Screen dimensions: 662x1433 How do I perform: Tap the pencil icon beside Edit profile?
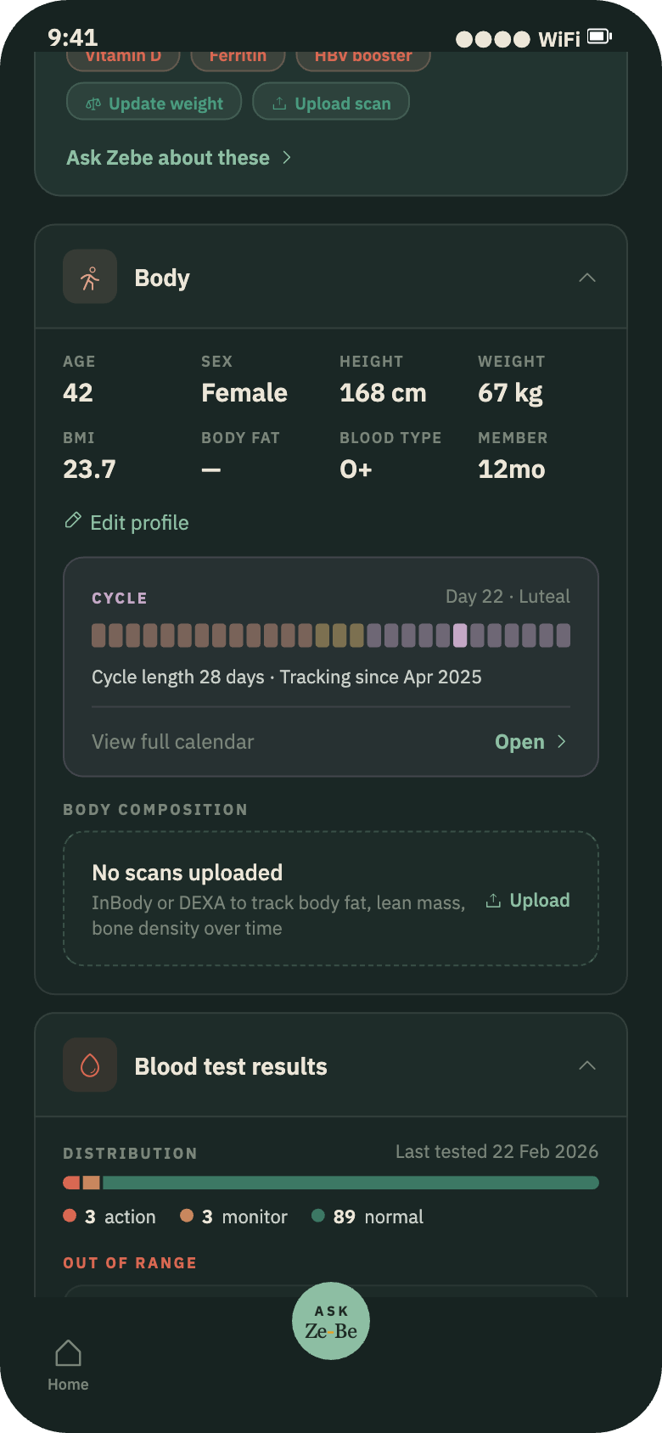point(73,520)
